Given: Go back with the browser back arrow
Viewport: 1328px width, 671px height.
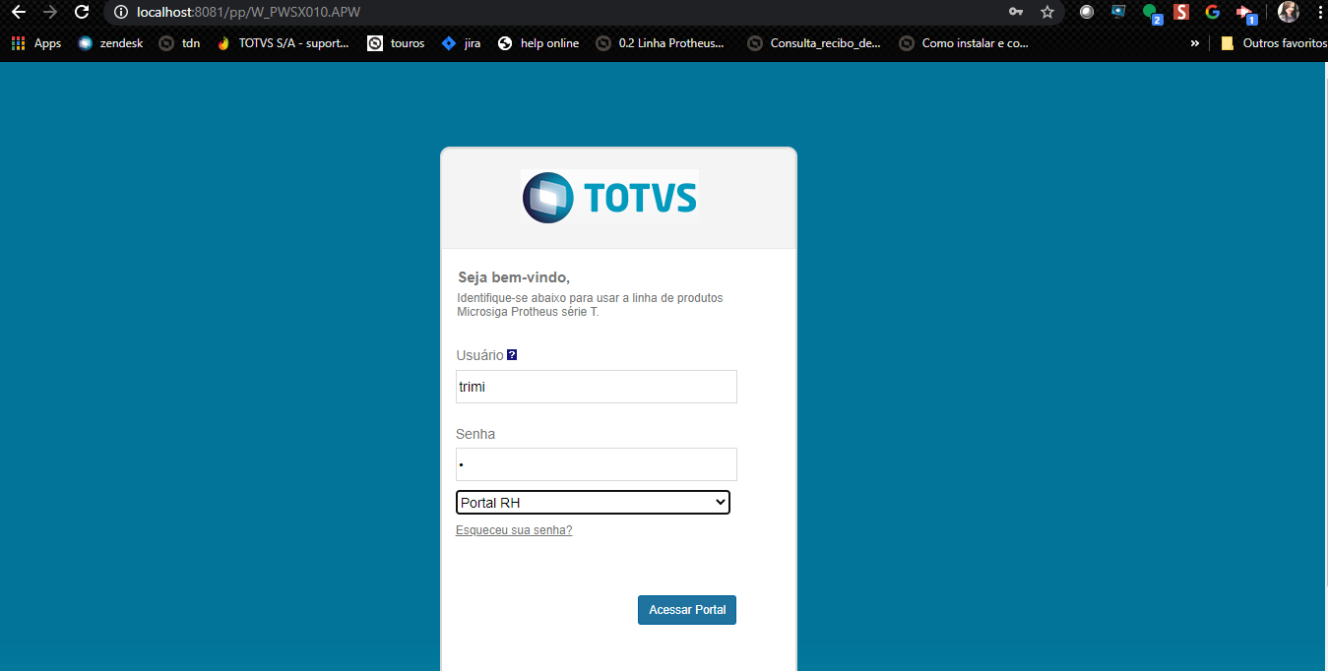Looking at the screenshot, I should (x=18, y=12).
